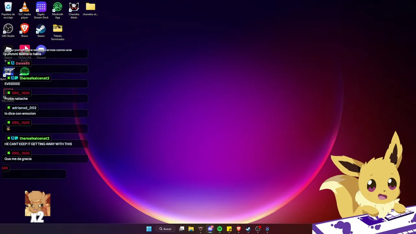Open the Windows Start menu

click(x=149, y=229)
